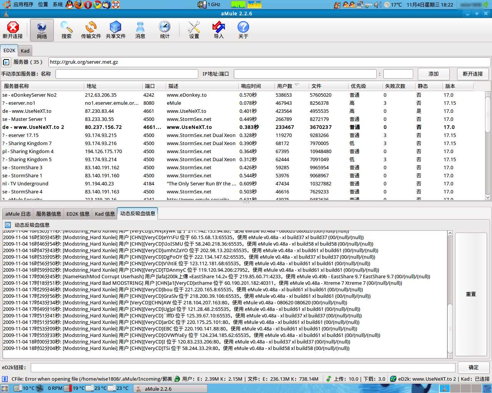
Task: Click the 断开连接 button beside 添加
Action: point(473,74)
